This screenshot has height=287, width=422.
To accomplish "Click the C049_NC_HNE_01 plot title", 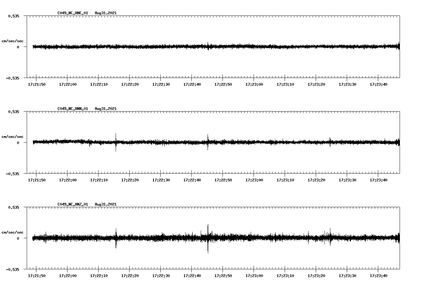I will click(73, 13).
